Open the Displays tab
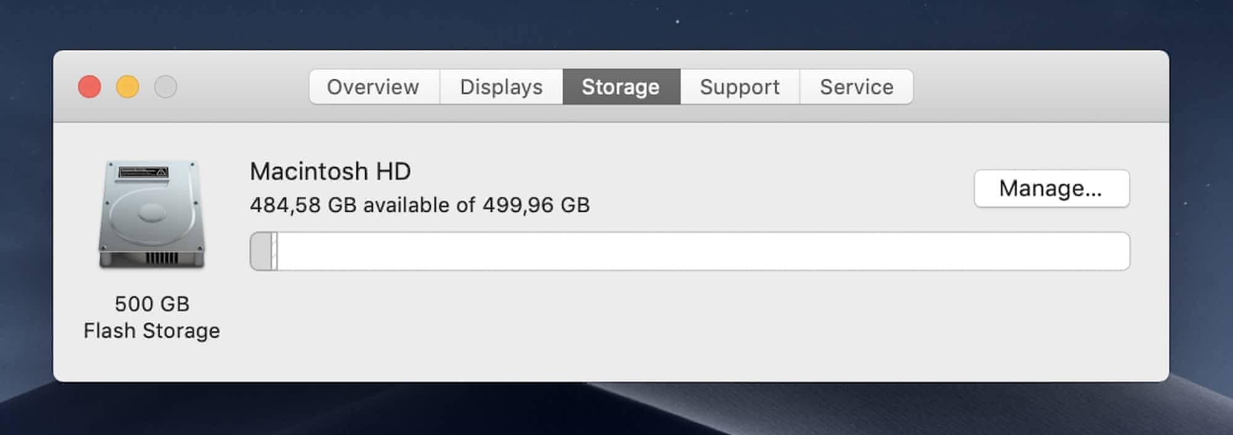 pos(501,87)
